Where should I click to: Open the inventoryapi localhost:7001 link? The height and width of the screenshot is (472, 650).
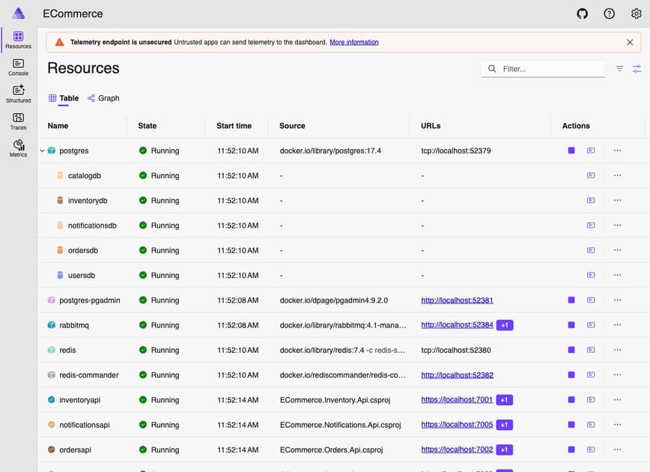pyautogui.click(x=457, y=399)
